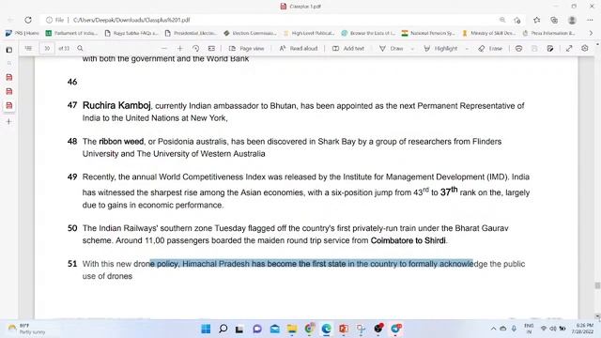601x338 pixels.
Task: Refresh the PDF page in the browser
Action: (x=28, y=20)
